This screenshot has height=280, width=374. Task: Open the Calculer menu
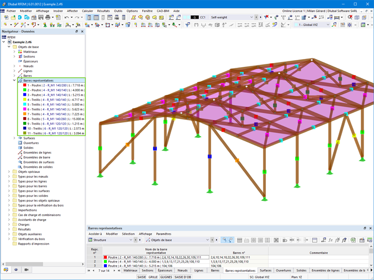pos(87,11)
